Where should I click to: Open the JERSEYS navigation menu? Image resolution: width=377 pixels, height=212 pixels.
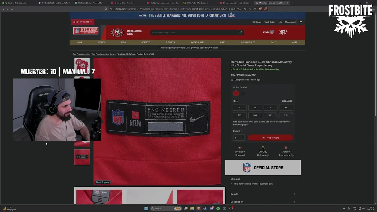(146, 42)
